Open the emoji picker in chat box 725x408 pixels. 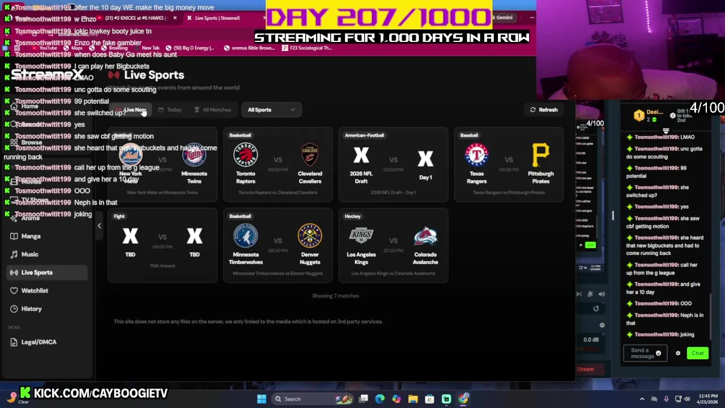click(658, 354)
